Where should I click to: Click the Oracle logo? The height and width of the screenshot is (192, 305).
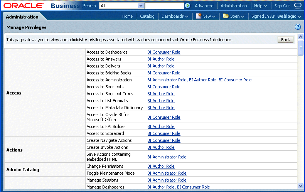click(x=24, y=6)
